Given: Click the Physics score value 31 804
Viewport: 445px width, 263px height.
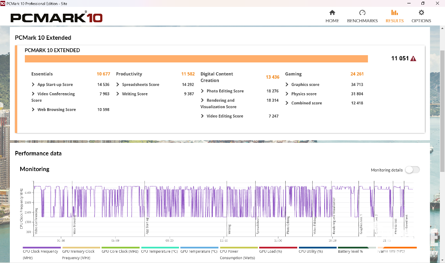Looking at the screenshot, I should coord(357,94).
